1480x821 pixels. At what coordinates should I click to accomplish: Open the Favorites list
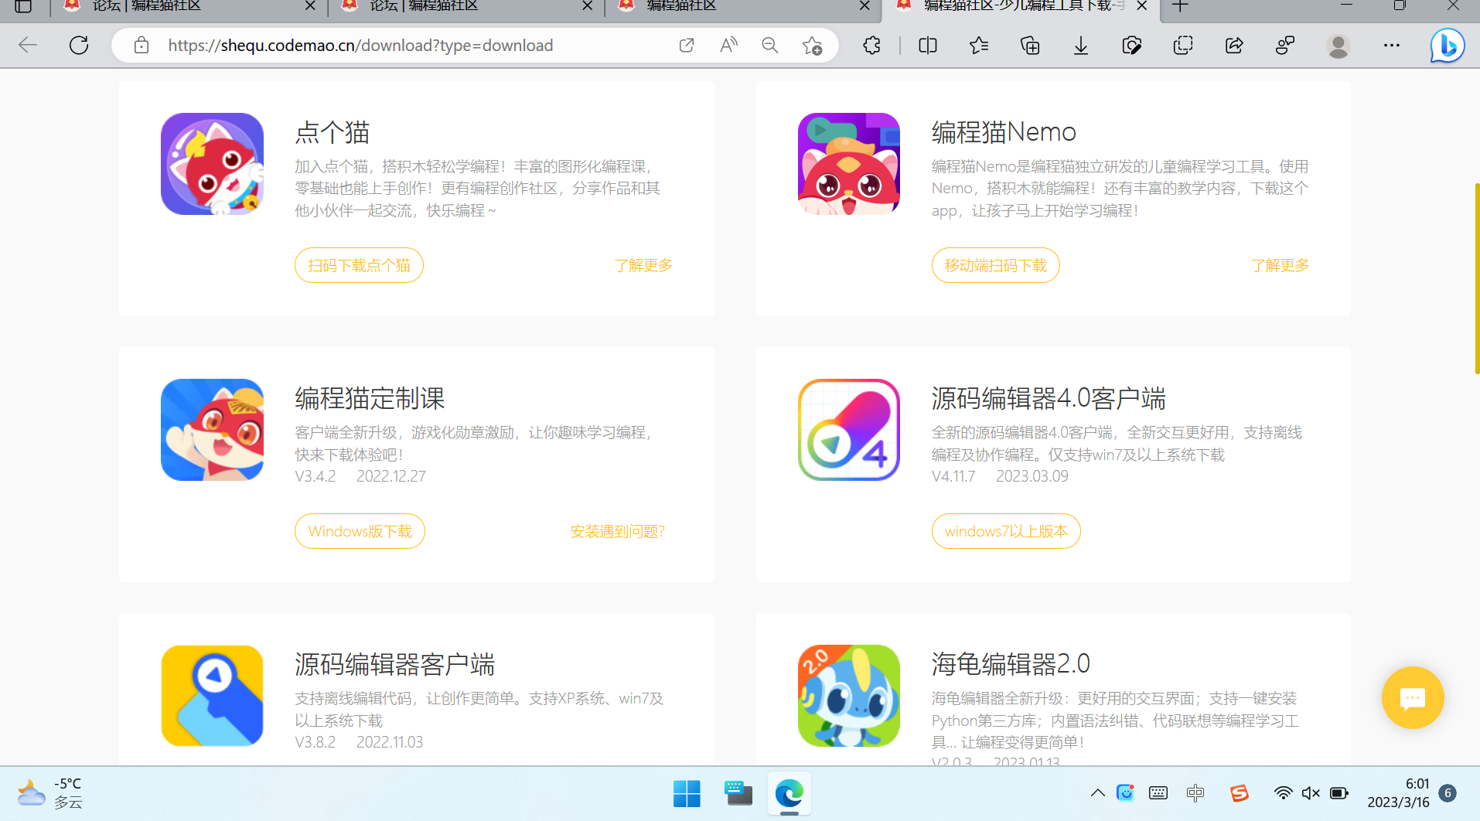[x=979, y=46]
